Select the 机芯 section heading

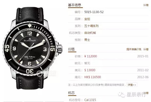pos(71,93)
